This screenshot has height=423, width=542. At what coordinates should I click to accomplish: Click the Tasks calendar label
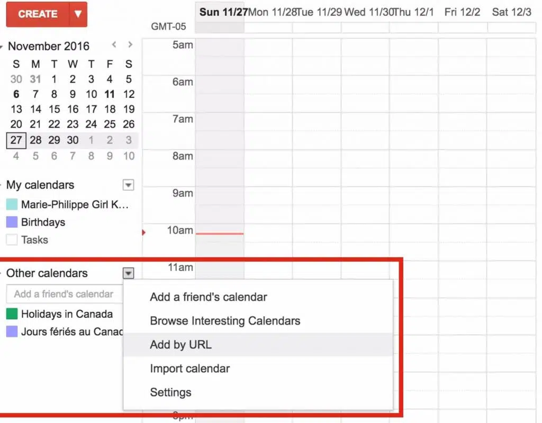tap(34, 240)
